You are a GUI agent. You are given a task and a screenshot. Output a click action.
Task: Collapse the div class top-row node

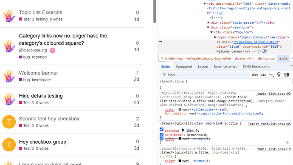[x=211, y=32]
